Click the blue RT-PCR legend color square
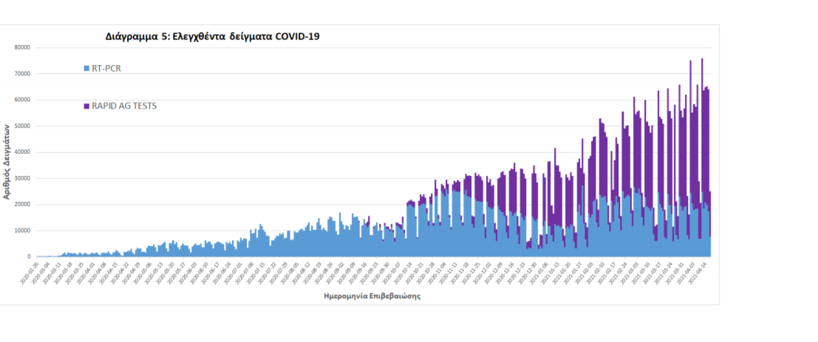This screenshot has width=818, height=342. (86, 68)
